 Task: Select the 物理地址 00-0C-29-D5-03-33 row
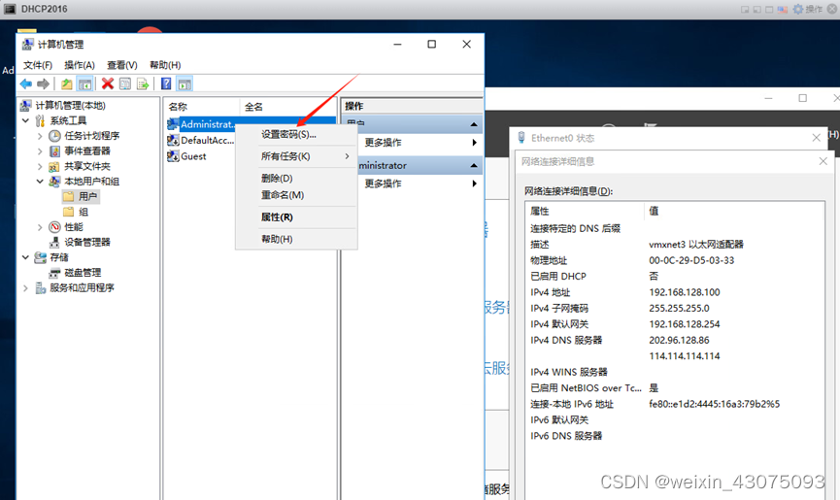[x=675, y=260]
